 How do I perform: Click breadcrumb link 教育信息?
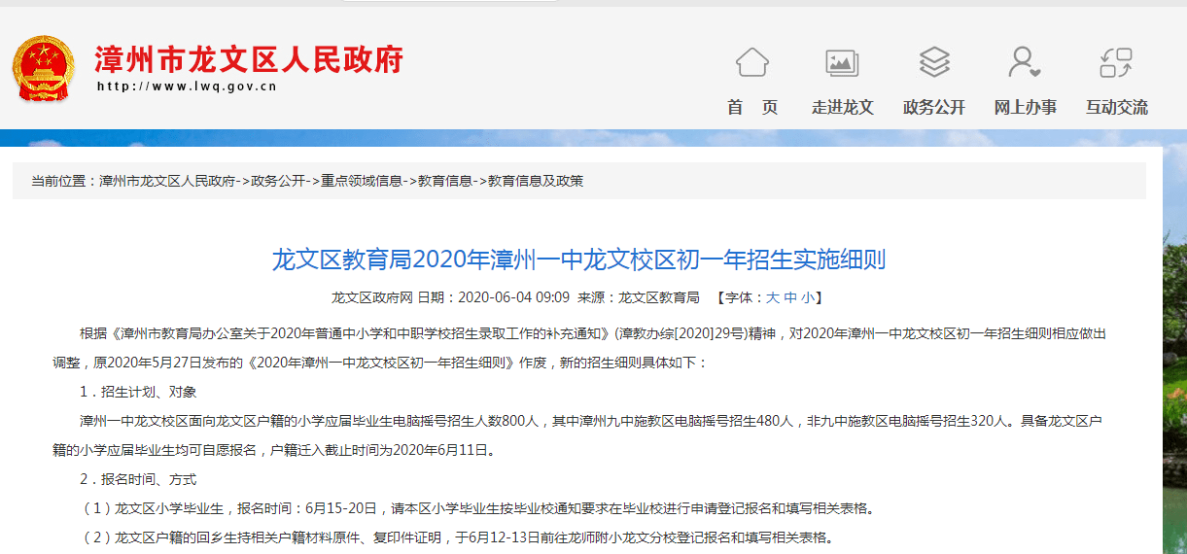click(445, 181)
